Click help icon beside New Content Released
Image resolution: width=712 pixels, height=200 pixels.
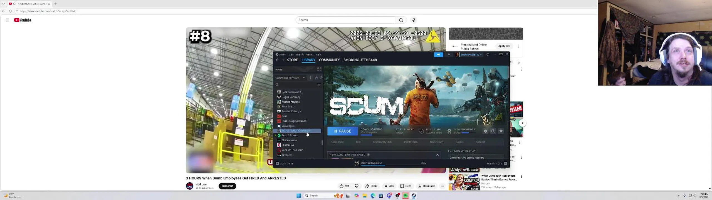(x=368, y=155)
